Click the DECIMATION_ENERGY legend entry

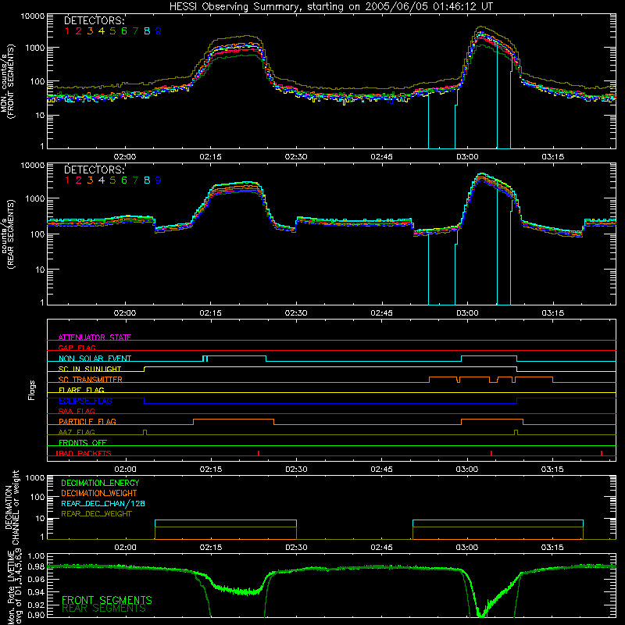point(100,483)
